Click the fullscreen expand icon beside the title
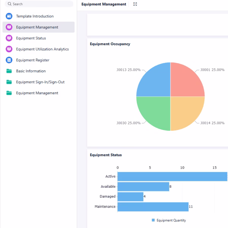This screenshot has height=228, width=228. [x=135, y=4]
